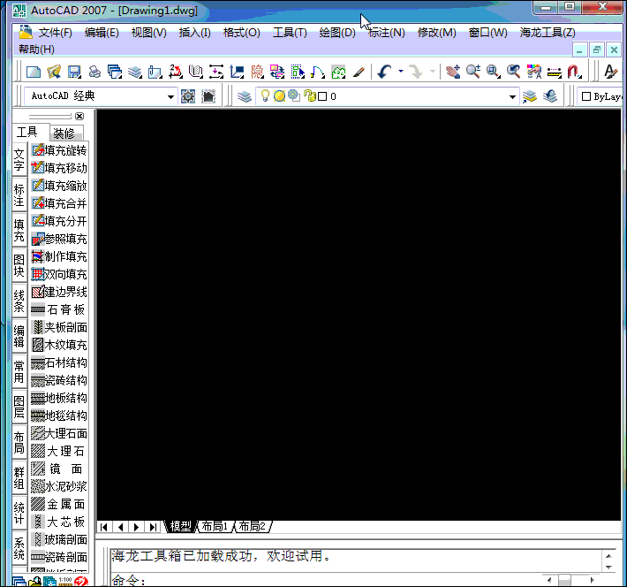Click the Zoom Previous magnifier icon
Screen dimensions: 627x587
514,72
